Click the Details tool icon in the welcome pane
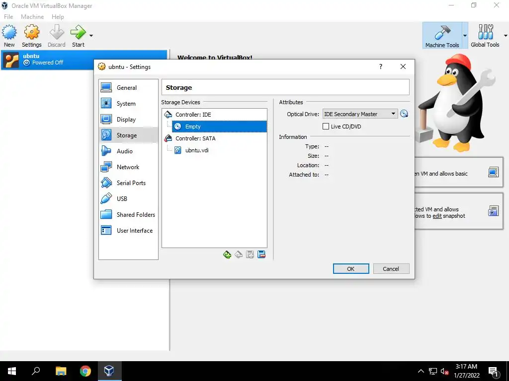Image resolution: width=509 pixels, height=381 pixels. [493, 172]
